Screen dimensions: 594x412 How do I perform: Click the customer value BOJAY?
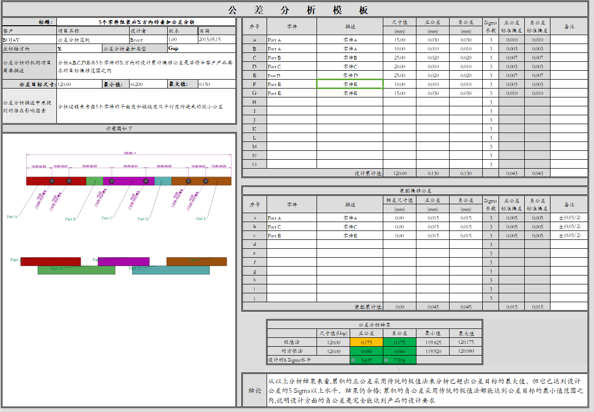pyautogui.click(x=29, y=39)
